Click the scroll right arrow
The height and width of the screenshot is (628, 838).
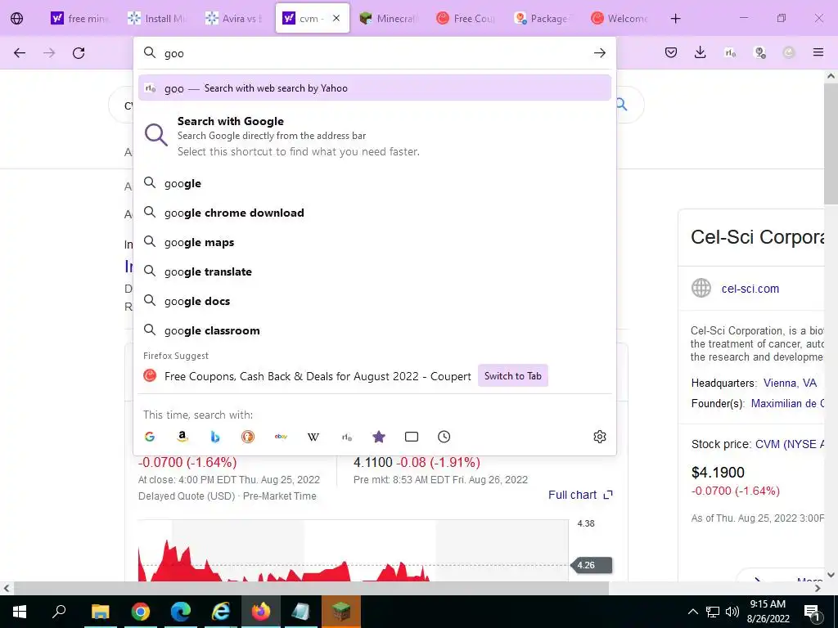pos(818,588)
